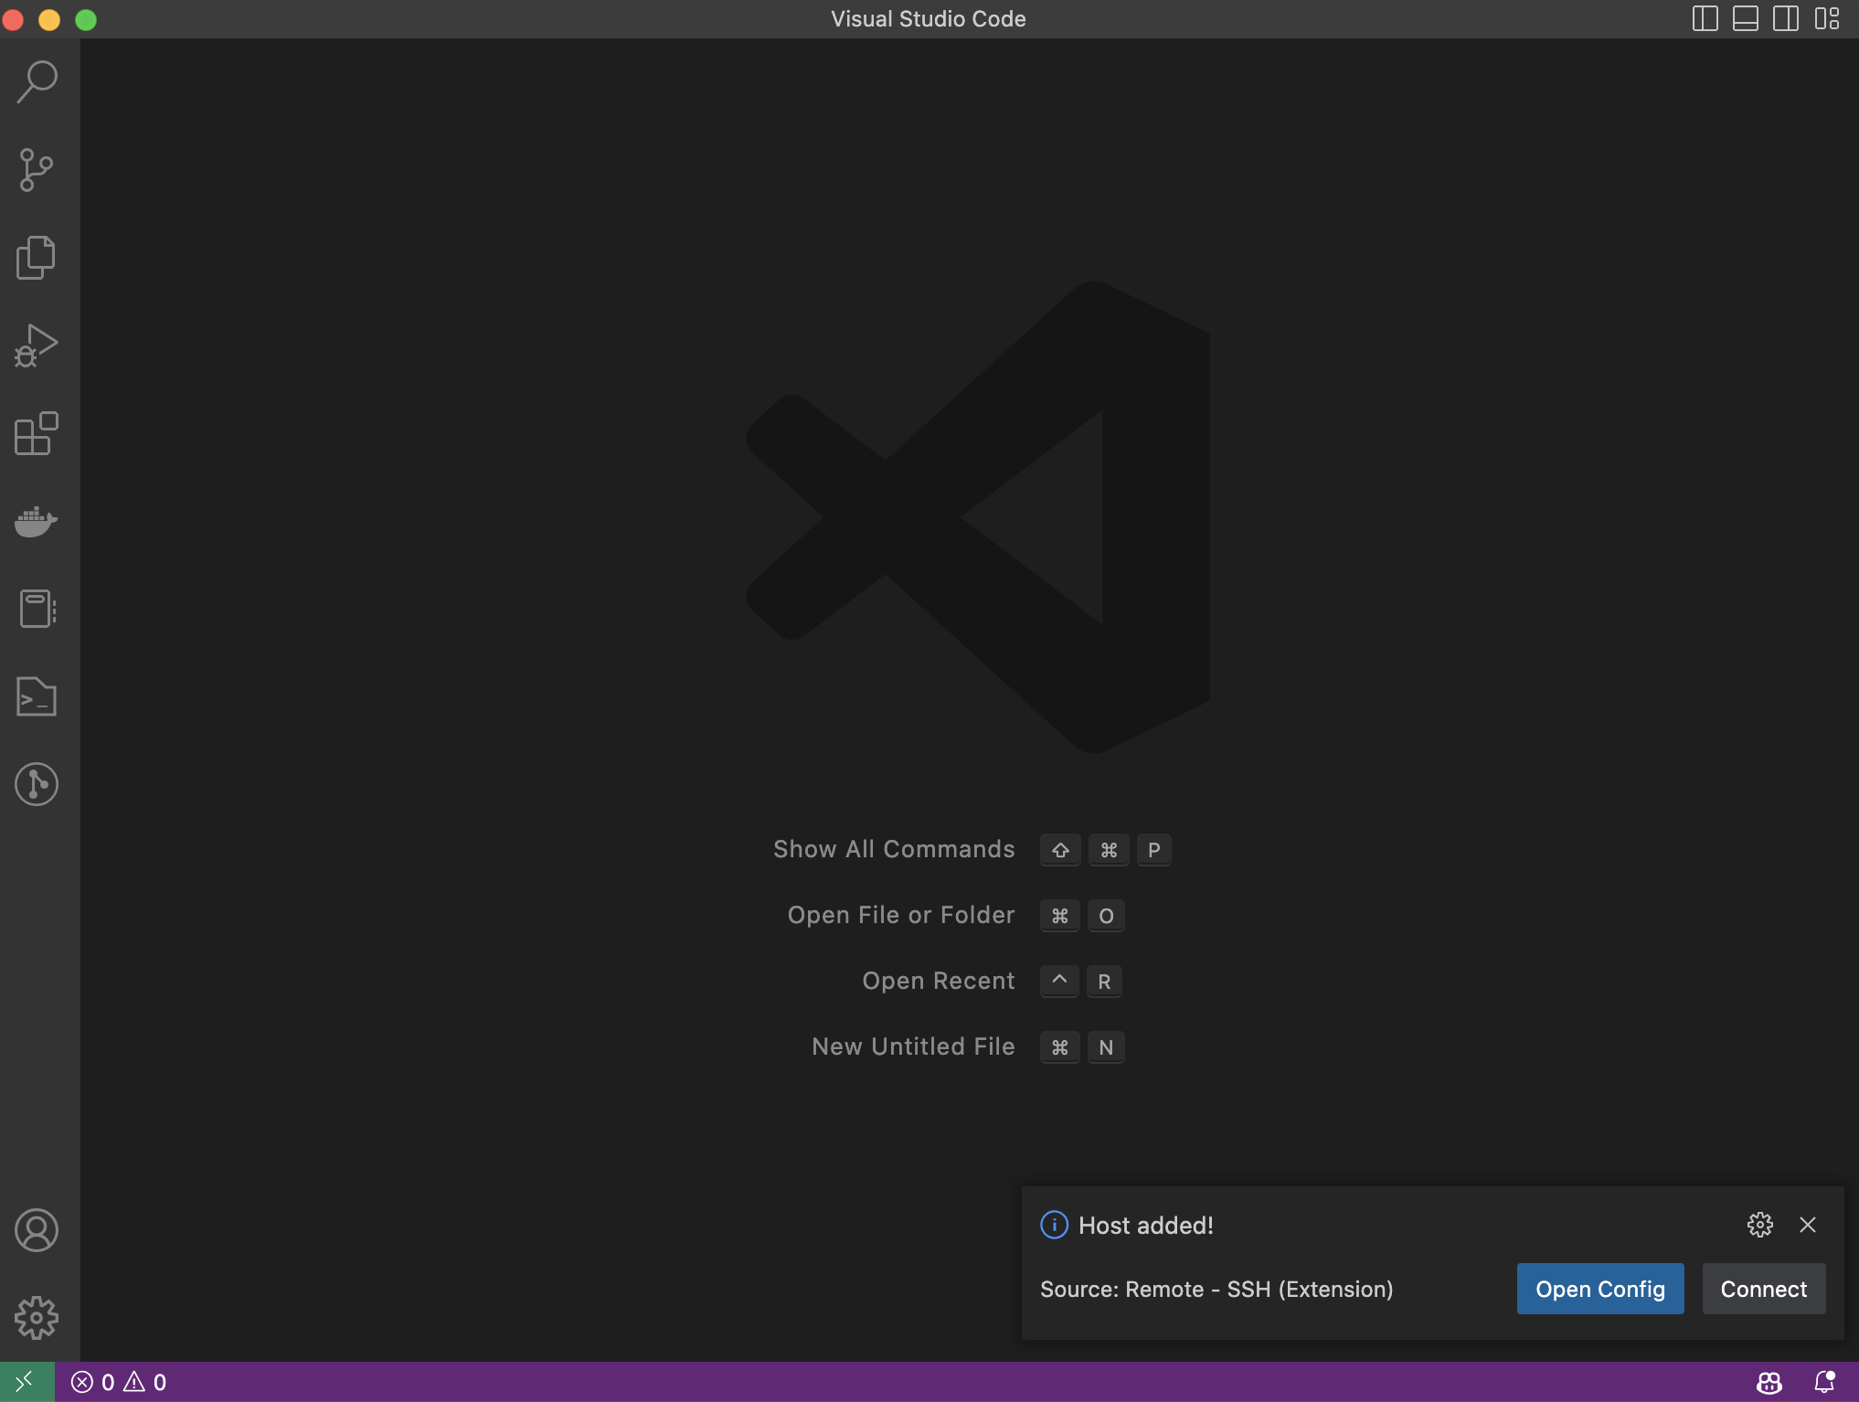Toggle bottom panel layout
This screenshot has width=1859, height=1402.
pyautogui.click(x=1746, y=19)
